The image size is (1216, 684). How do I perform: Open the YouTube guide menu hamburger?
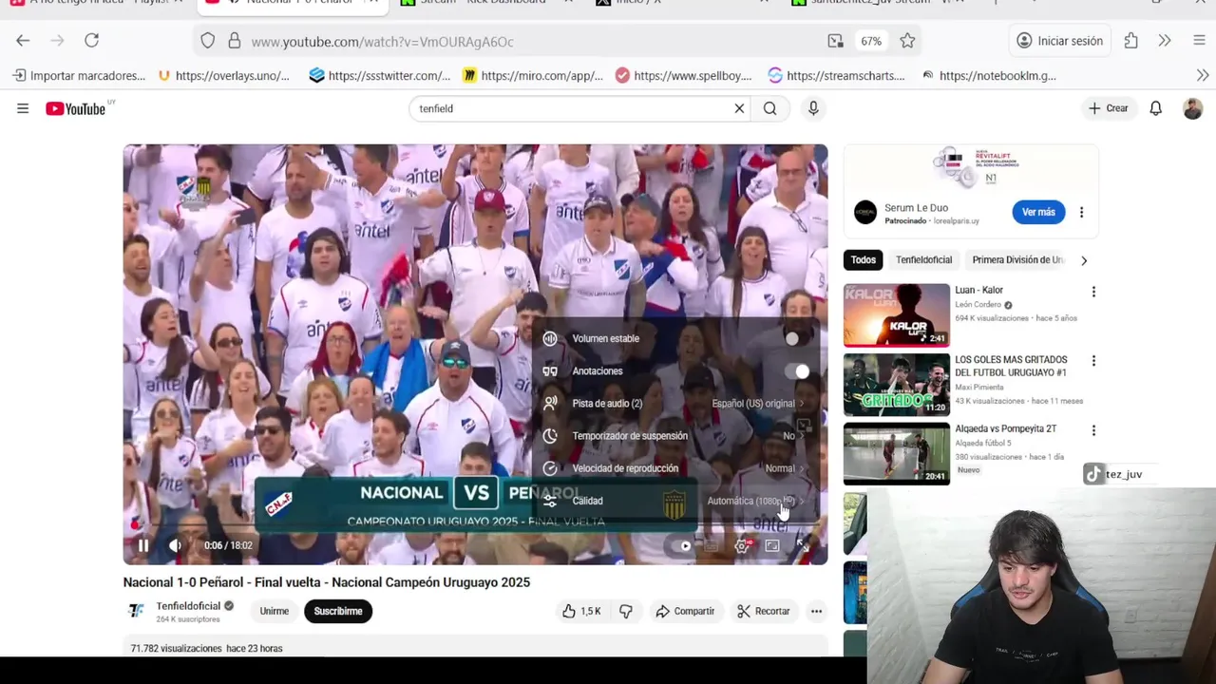(23, 108)
